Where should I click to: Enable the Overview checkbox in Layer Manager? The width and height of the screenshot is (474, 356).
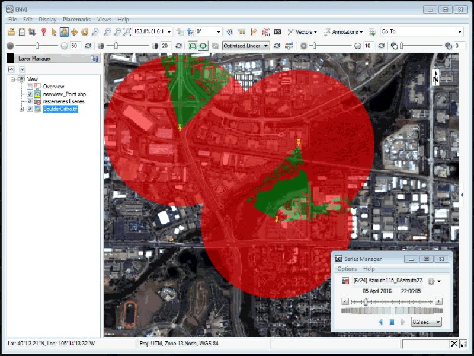point(28,86)
